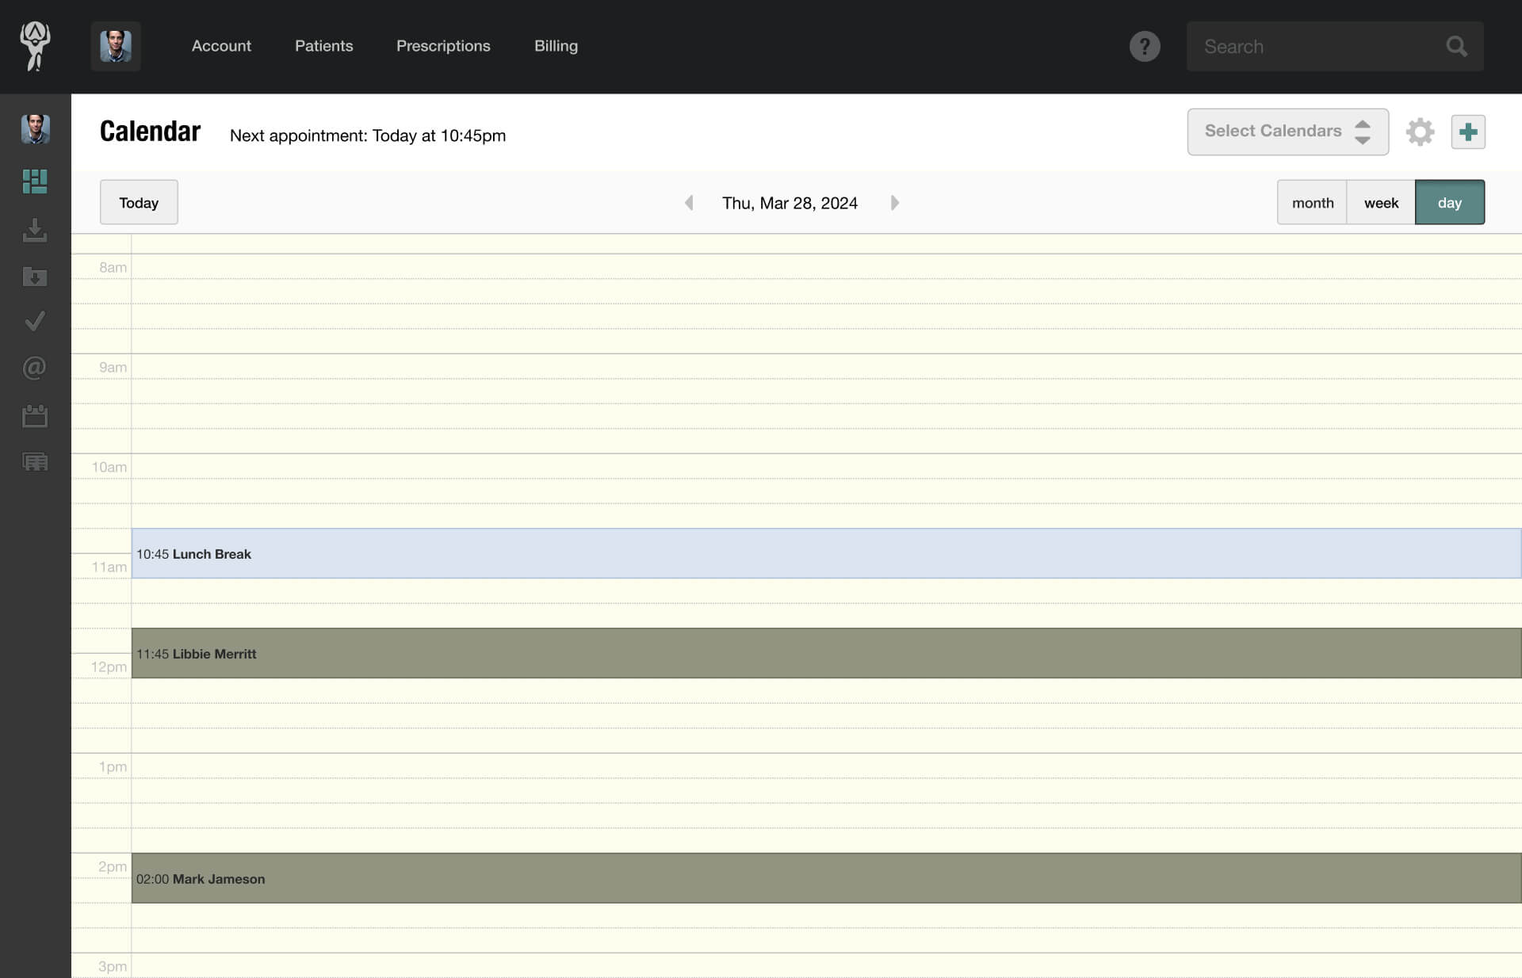This screenshot has width=1522, height=978.
Task: Click the green plus to add an appointment
Action: 1468,132
